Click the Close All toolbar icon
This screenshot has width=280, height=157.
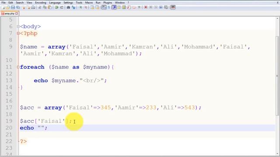click(28, 7)
